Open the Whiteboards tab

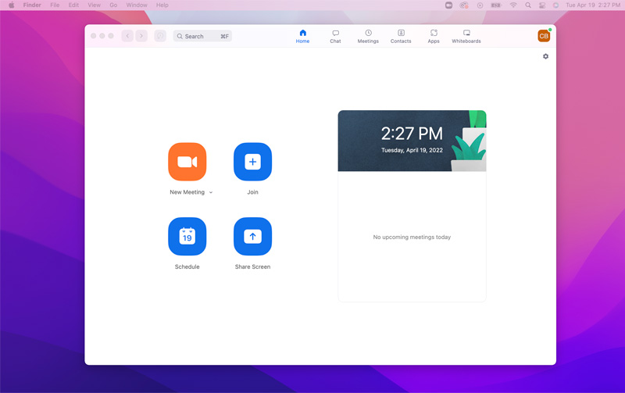(466, 36)
